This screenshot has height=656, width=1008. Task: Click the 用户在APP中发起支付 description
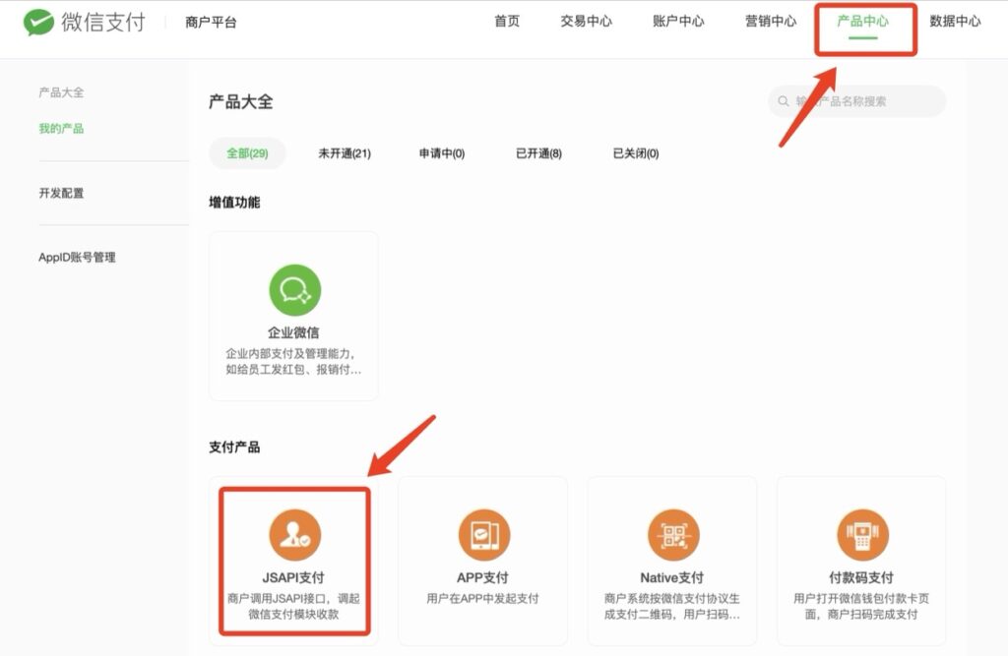482,598
